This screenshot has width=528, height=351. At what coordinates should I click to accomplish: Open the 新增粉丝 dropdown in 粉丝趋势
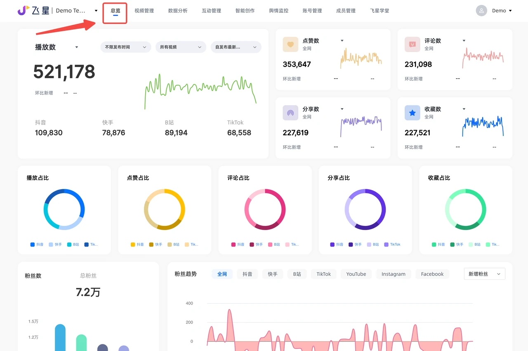click(484, 274)
